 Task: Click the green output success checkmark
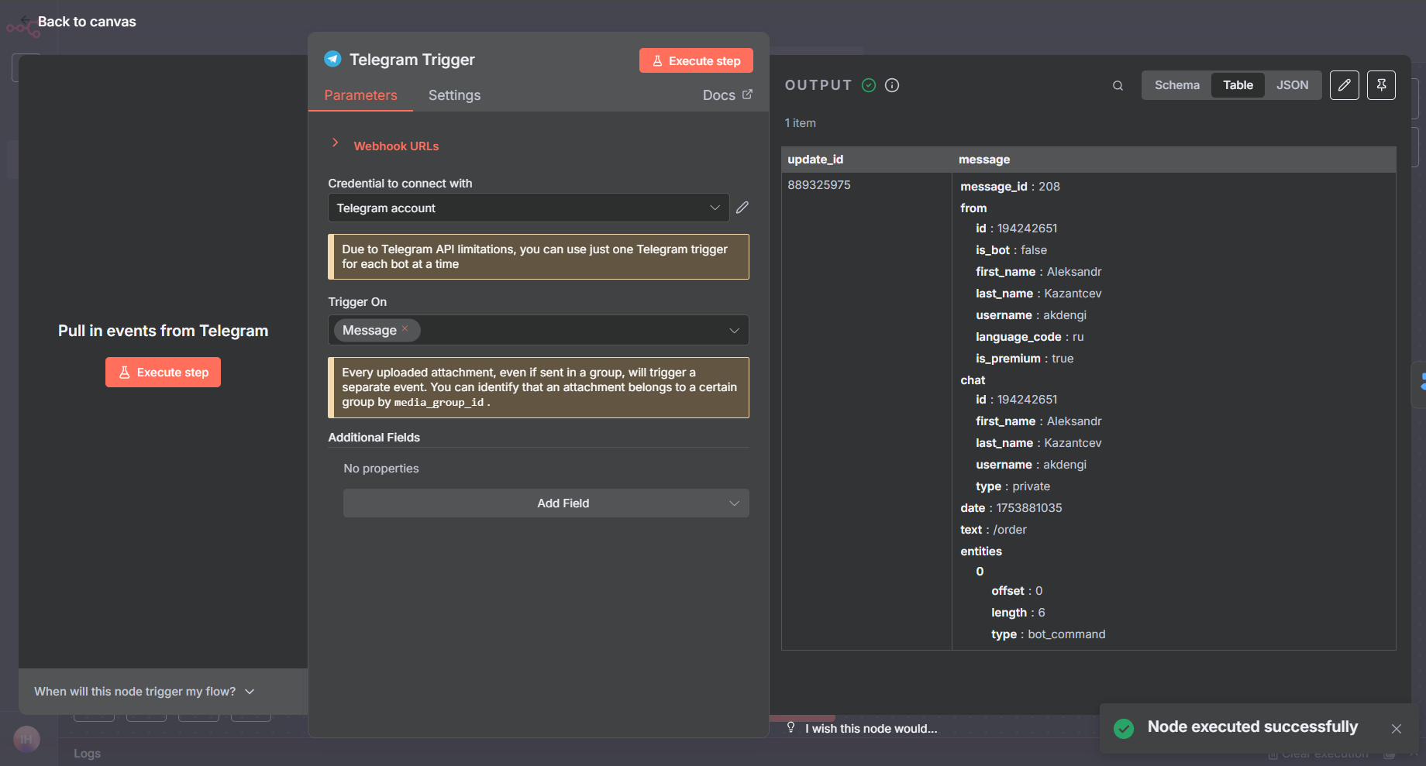(869, 85)
